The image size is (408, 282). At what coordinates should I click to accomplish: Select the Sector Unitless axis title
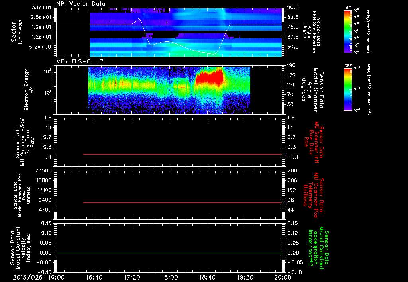point(17,32)
